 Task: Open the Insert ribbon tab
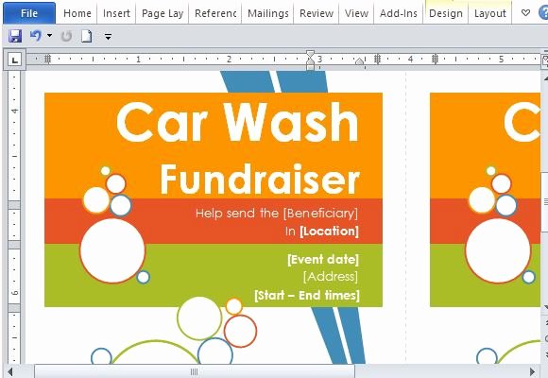(116, 13)
